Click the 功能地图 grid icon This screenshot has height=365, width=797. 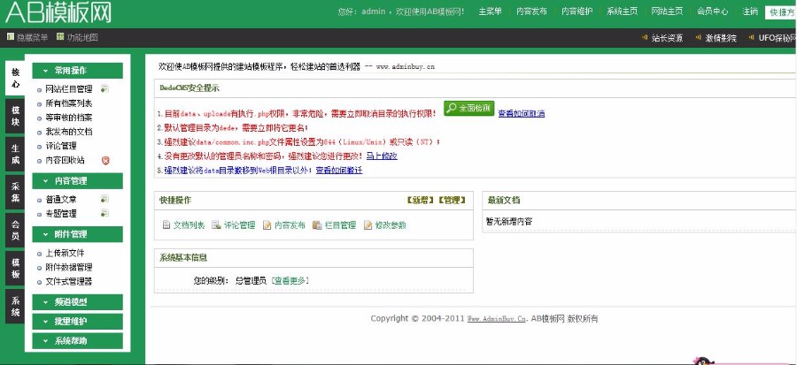click(x=60, y=37)
